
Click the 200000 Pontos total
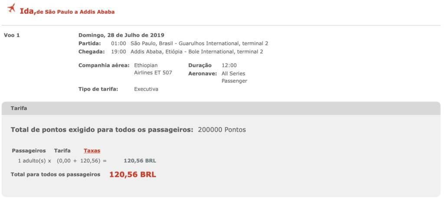222,130
